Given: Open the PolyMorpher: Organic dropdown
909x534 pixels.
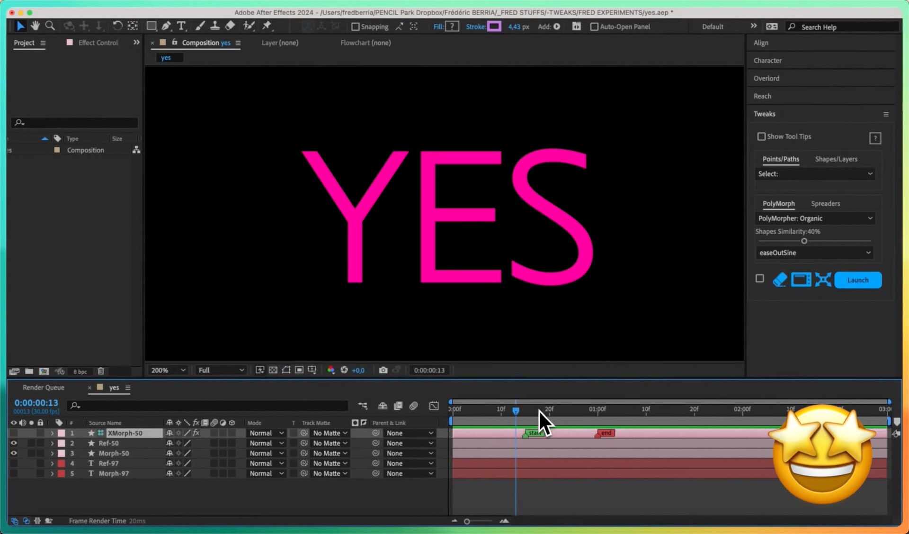Looking at the screenshot, I should (x=814, y=218).
